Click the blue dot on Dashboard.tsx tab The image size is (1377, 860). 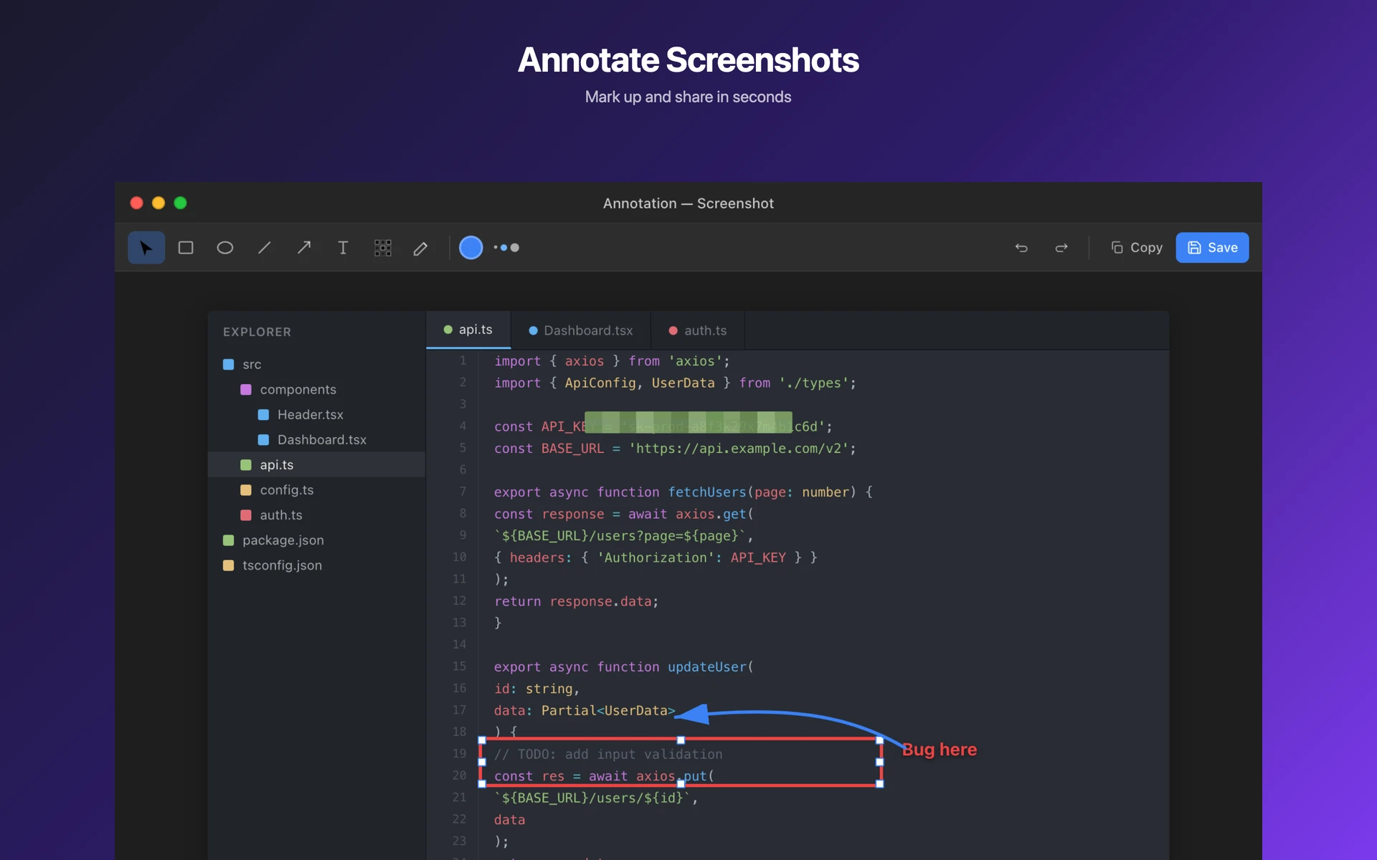click(533, 330)
